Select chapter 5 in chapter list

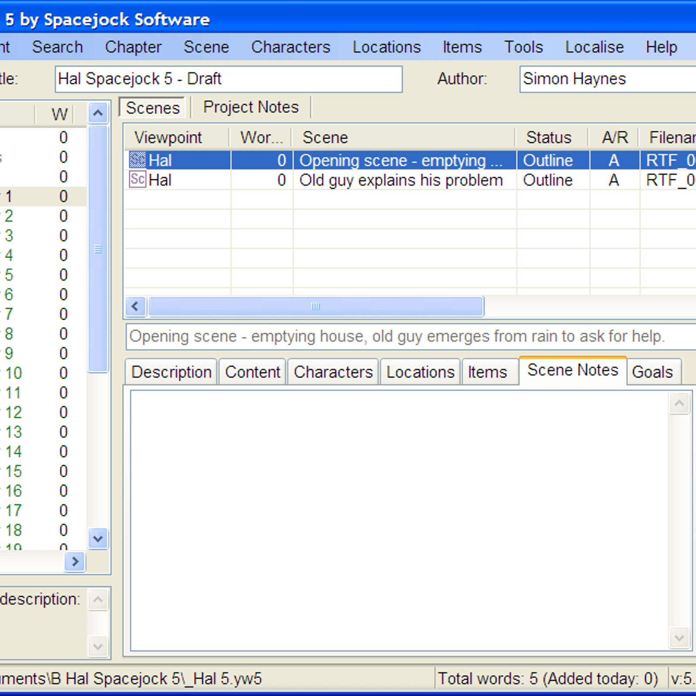(x=43, y=275)
